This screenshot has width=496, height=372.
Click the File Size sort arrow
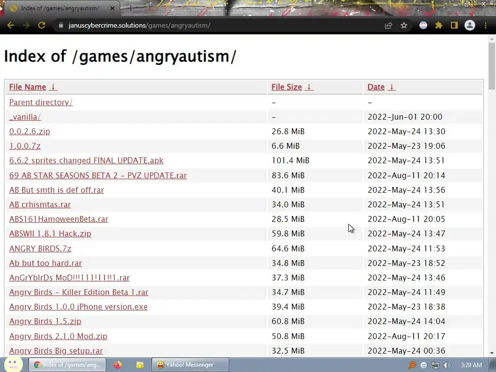click(x=309, y=87)
